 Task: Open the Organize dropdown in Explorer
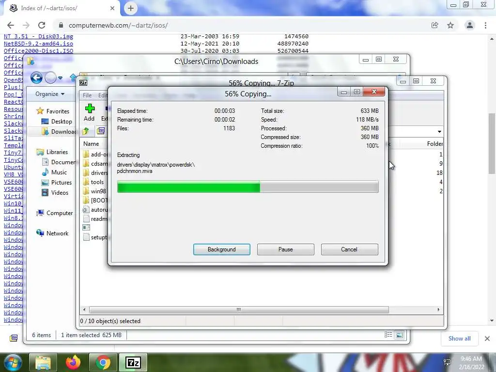pyautogui.click(x=50, y=94)
